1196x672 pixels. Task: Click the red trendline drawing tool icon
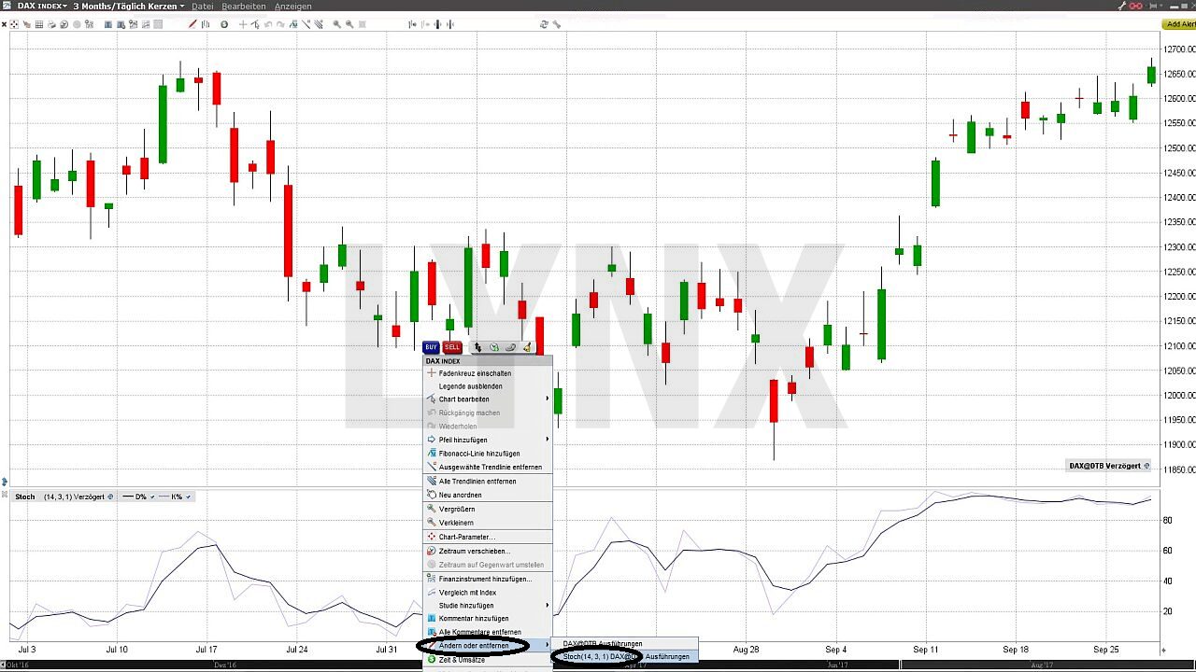pyautogui.click(x=192, y=24)
